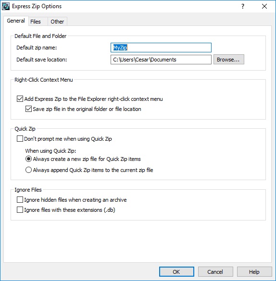
Task: Click the OK button
Action: (x=176, y=272)
